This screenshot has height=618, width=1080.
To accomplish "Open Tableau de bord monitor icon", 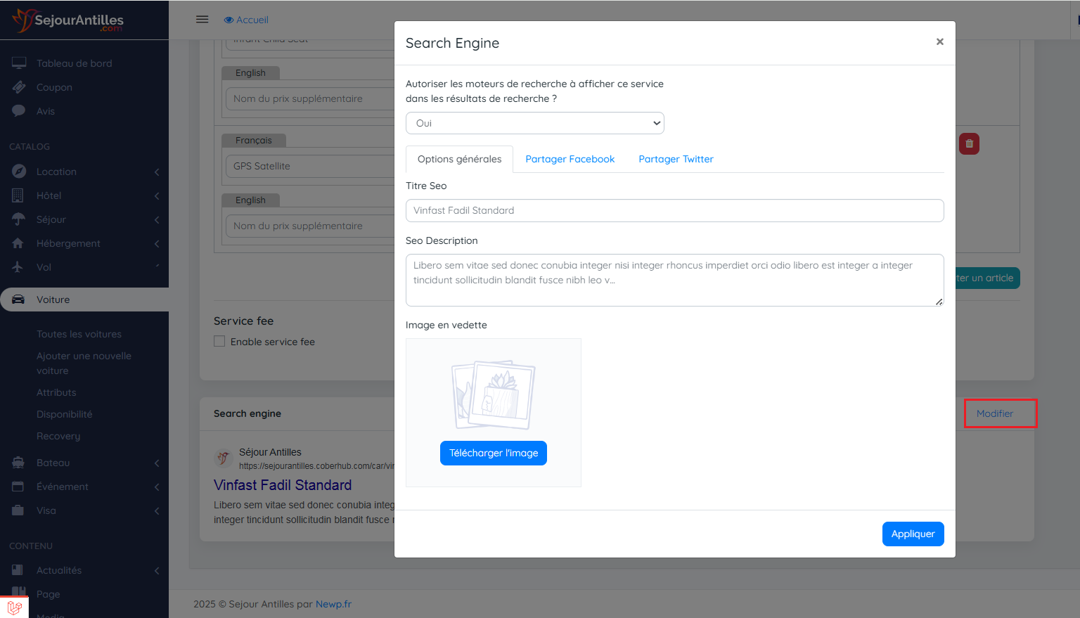I will coord(19,63).
